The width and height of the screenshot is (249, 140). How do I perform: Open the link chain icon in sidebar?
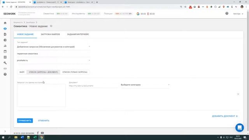5,68
